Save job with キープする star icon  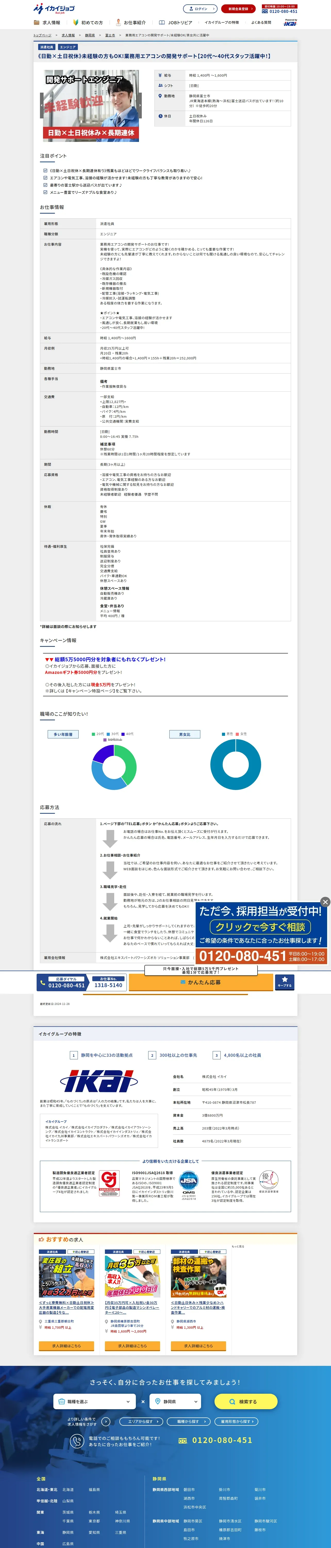pyautogui.click(x=285, y=982)
